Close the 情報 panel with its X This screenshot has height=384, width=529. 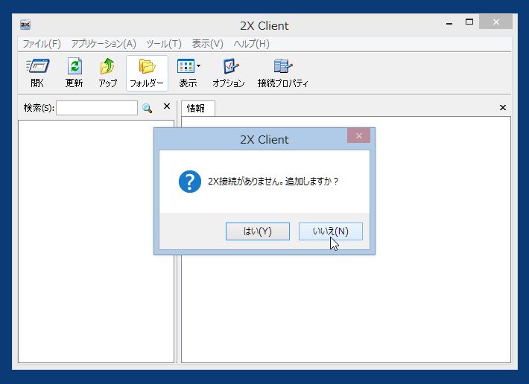503,107
